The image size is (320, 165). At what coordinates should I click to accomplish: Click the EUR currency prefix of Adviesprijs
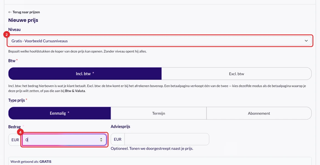(118, 139)
